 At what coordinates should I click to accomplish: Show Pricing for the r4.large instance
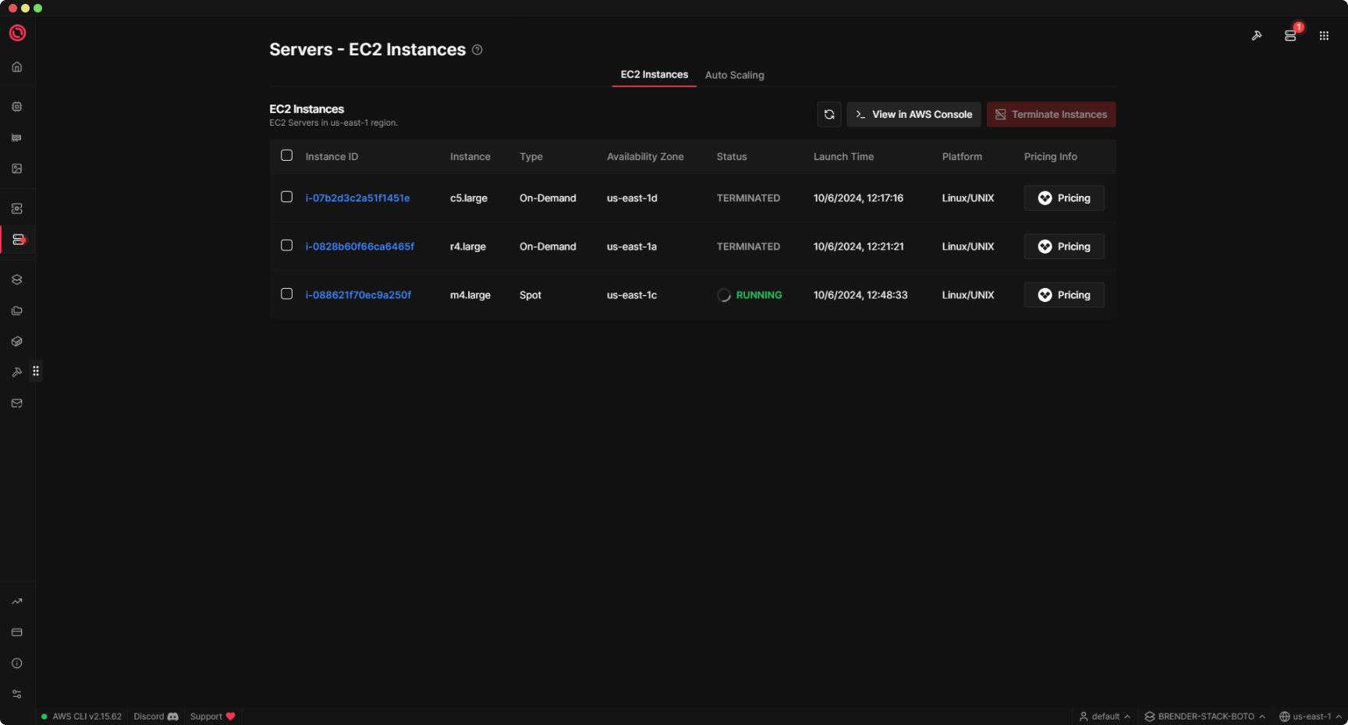[x=1064, y=247]
